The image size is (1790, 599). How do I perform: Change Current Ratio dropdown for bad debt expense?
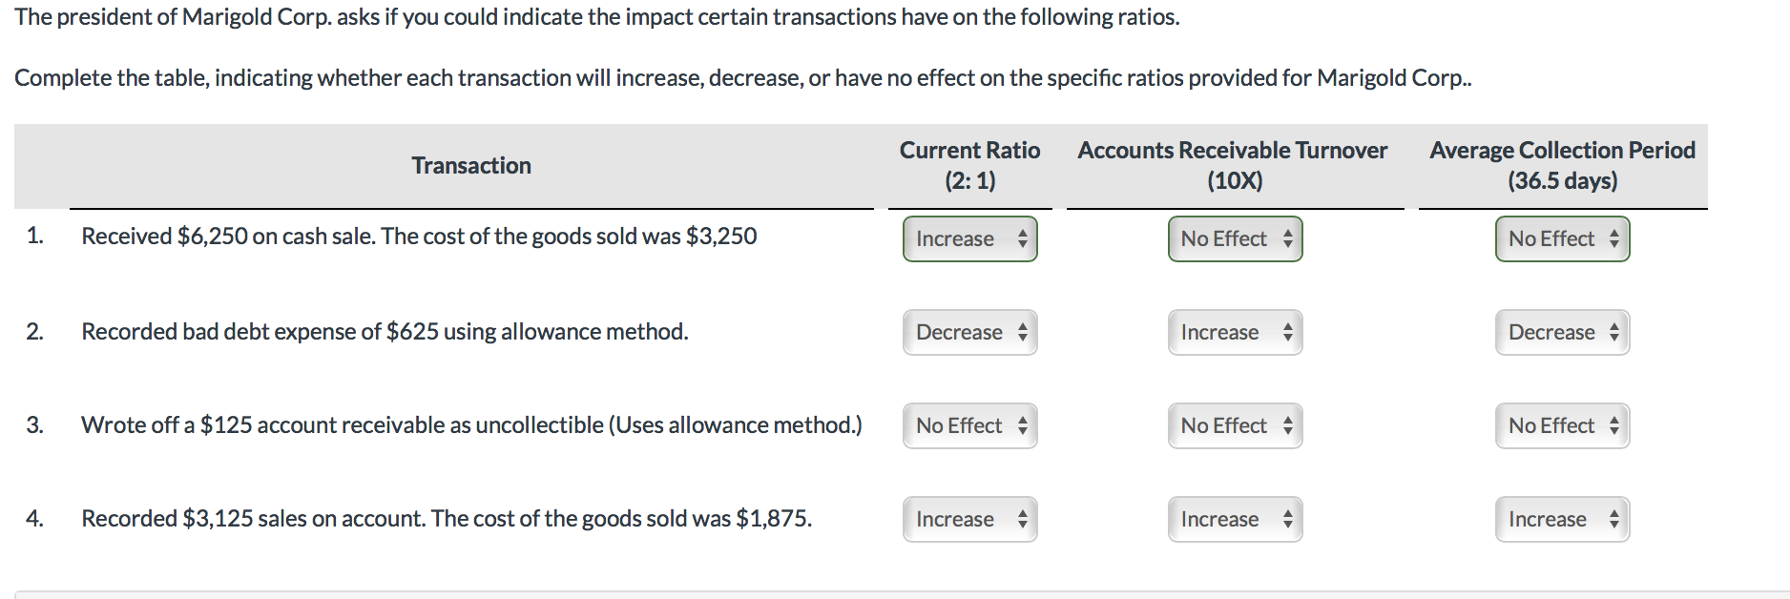pos(969,332)
